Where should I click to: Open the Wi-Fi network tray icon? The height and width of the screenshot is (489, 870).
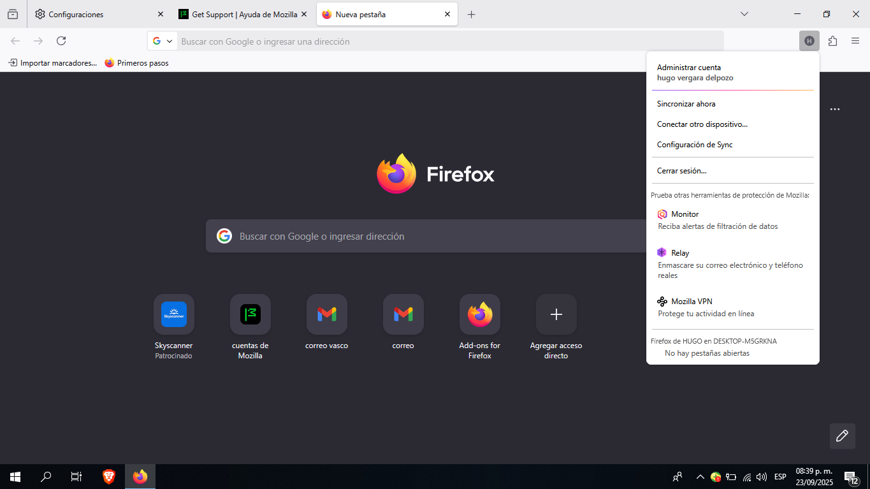747,477
